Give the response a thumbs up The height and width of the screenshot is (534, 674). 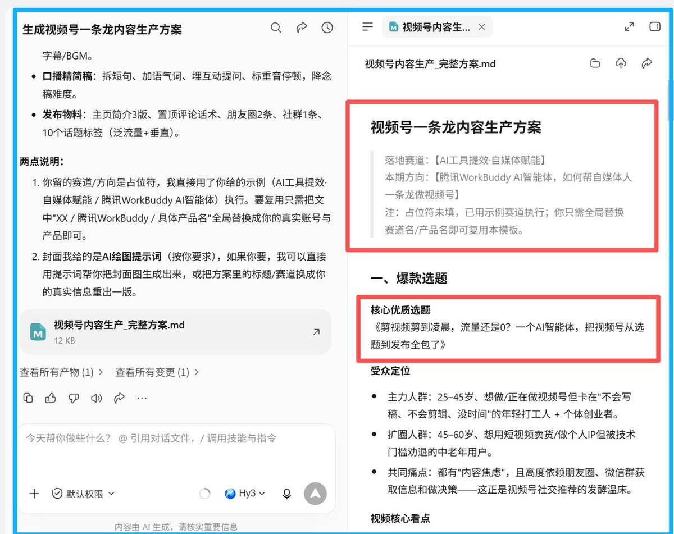tap(51, 398)
